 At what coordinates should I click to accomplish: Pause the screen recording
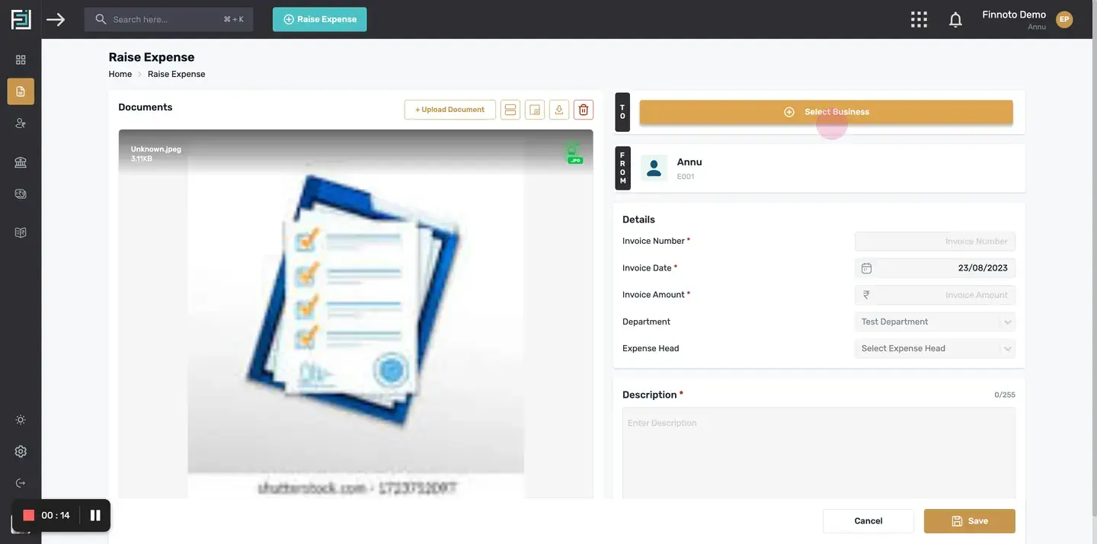point(95,515)
